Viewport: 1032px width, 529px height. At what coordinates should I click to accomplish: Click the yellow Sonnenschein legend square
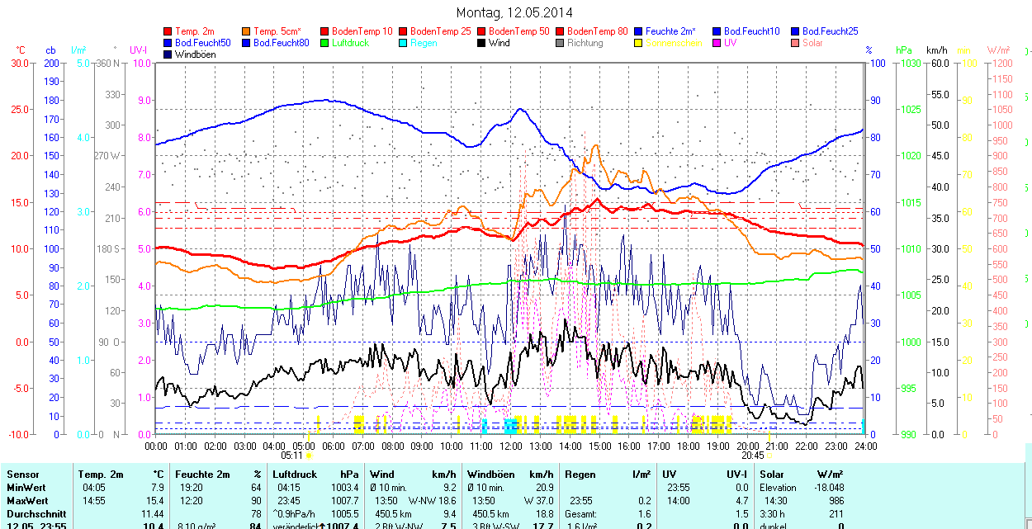(x=639, y=43)
